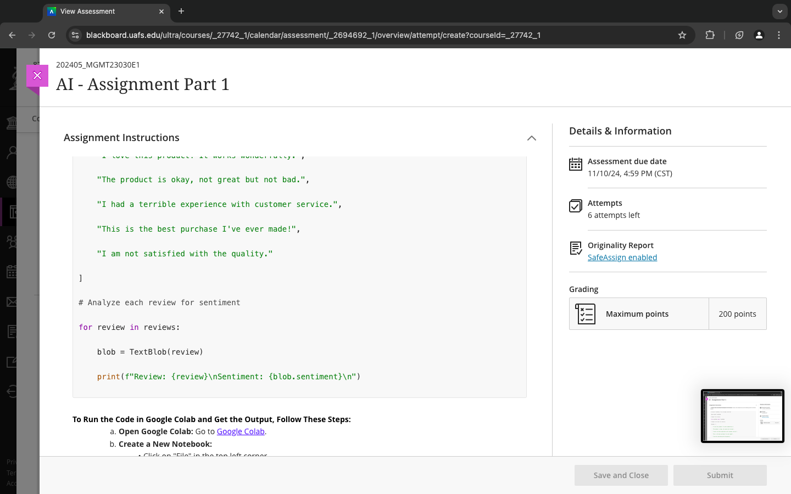
Task: Click the shield-style icon beside the extensions button
Action: pos(739,35)
